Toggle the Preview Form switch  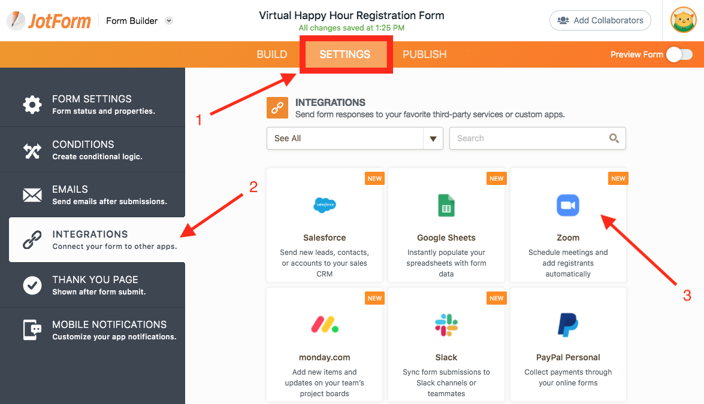point(679,54)
